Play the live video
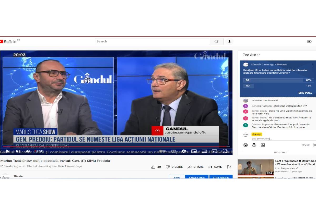The image size is (316, 211). point(8,151)
